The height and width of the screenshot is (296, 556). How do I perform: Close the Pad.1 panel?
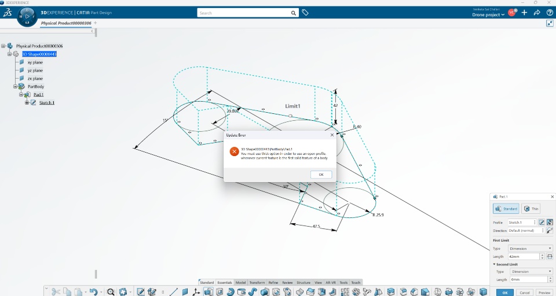552,197
